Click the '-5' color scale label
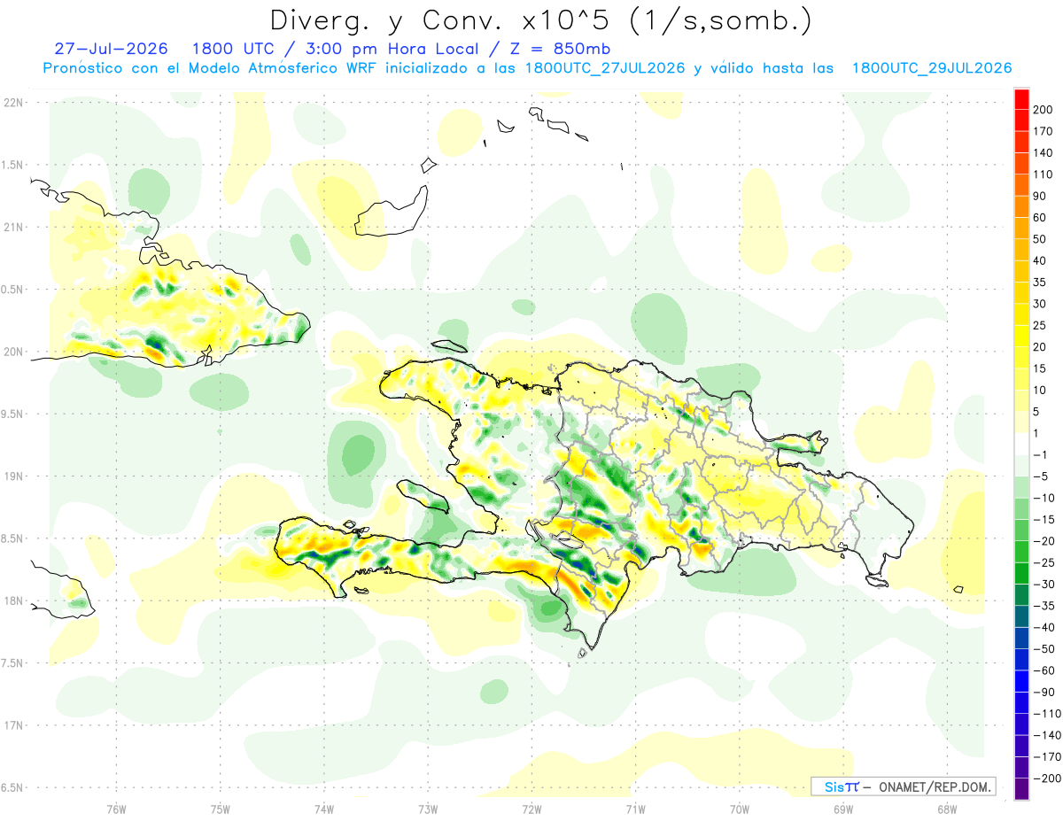This screenshot has height=821, width=1063. click(x=1039, y=476)
